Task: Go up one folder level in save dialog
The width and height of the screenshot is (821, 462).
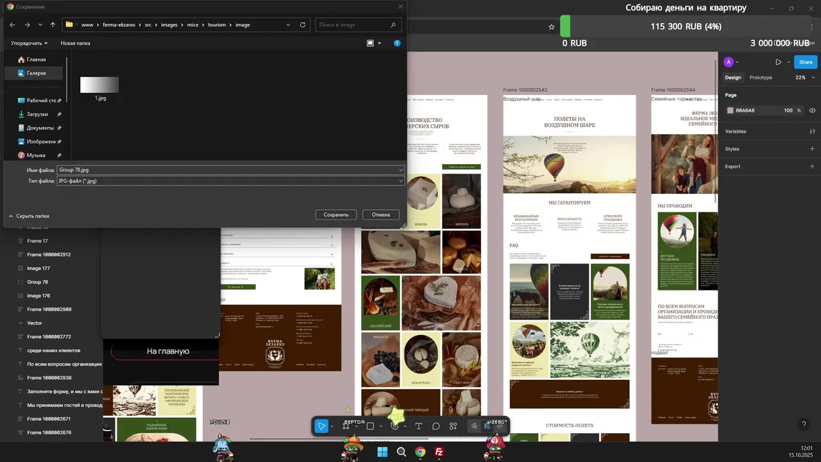Action: click(x=53, y=25)
